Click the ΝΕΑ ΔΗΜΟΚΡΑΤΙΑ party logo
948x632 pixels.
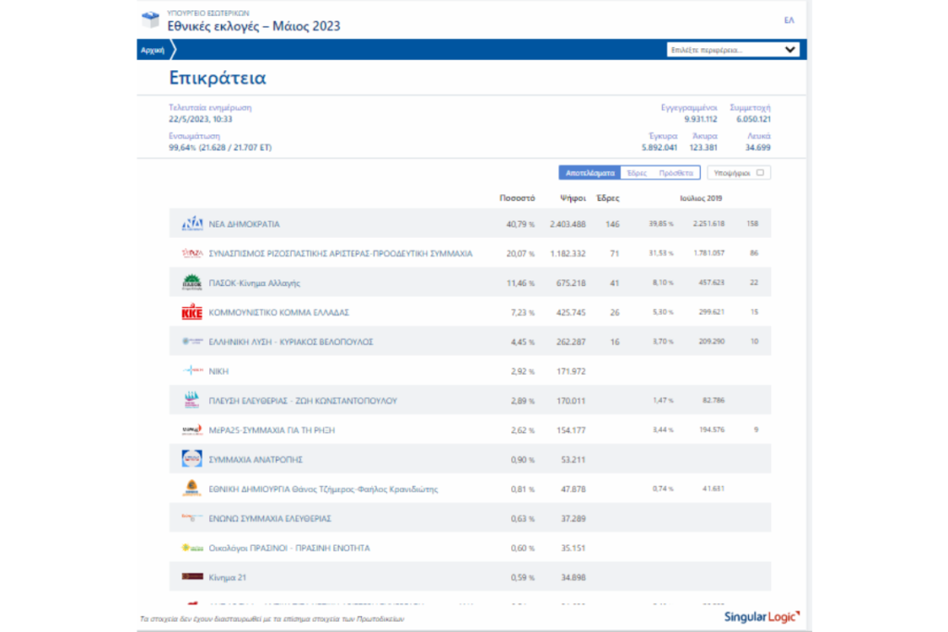(x=192, y=224)
